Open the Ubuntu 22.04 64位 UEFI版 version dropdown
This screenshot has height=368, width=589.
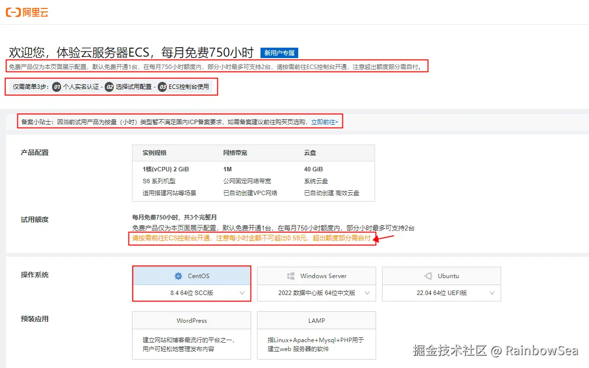click(442, 293)
